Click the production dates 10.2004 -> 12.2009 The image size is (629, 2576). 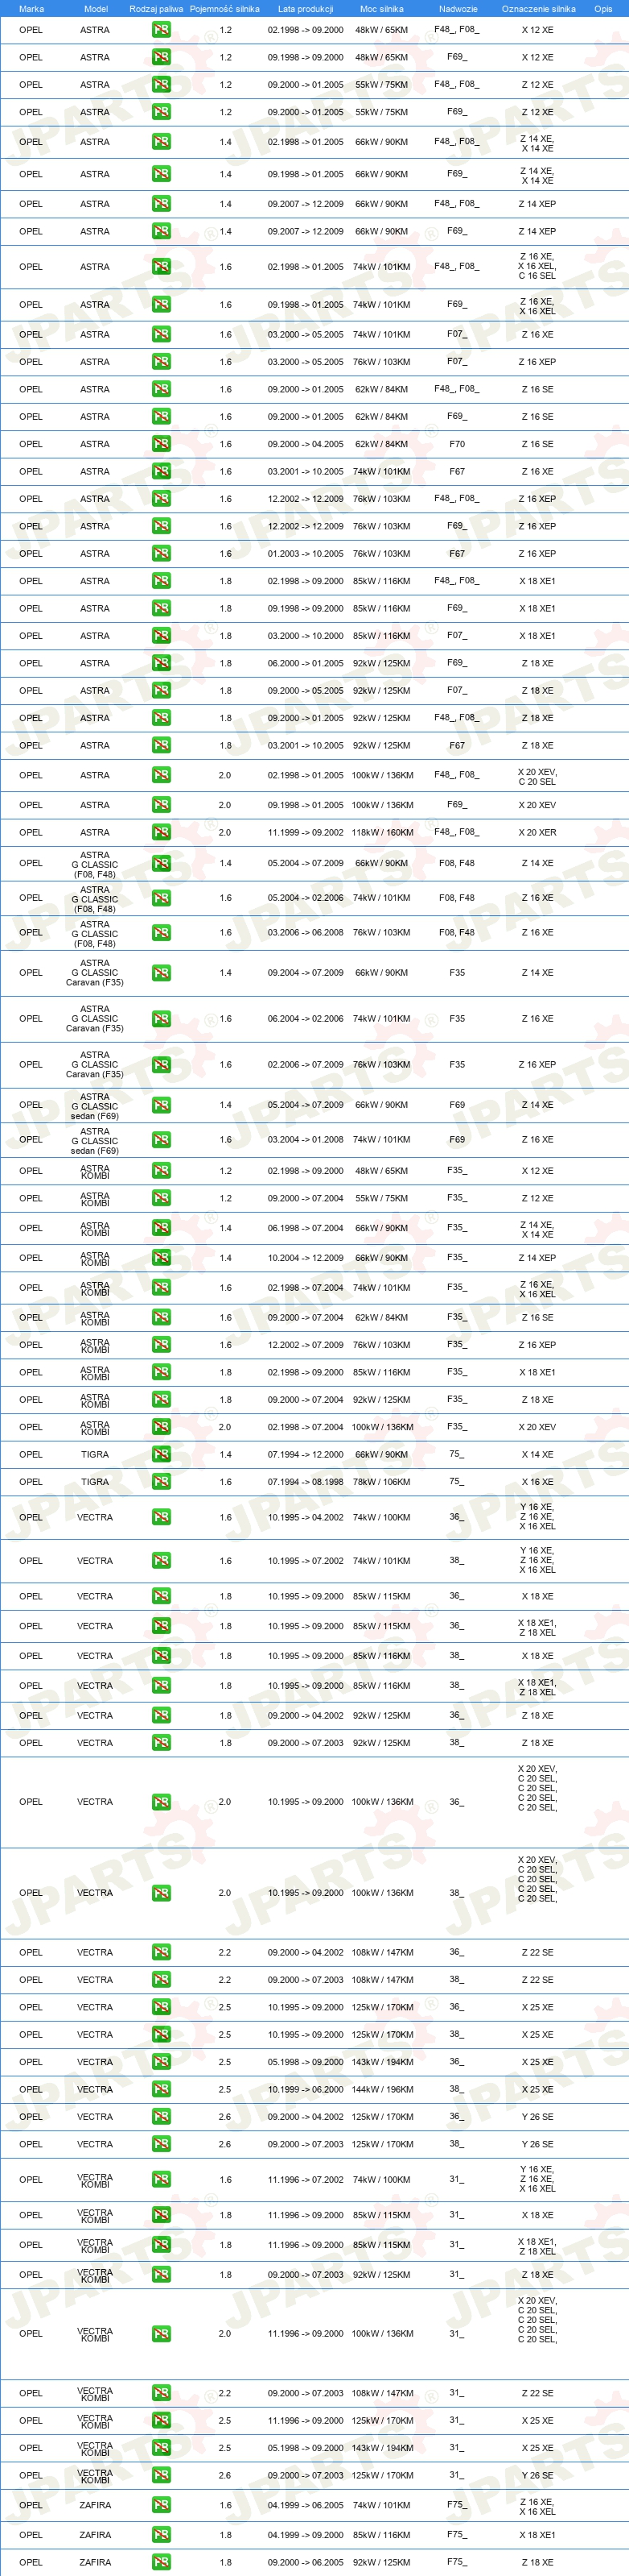[306, 1258]
